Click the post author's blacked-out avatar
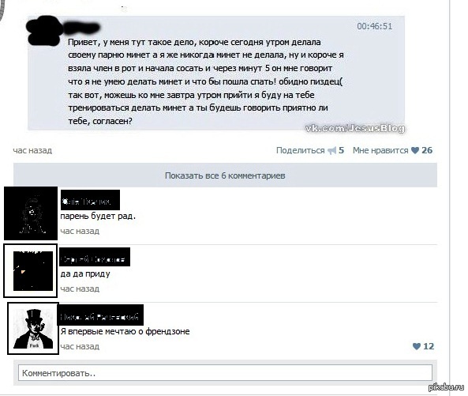This screenshot has width=468, height=396. click(x=45, y=31)
